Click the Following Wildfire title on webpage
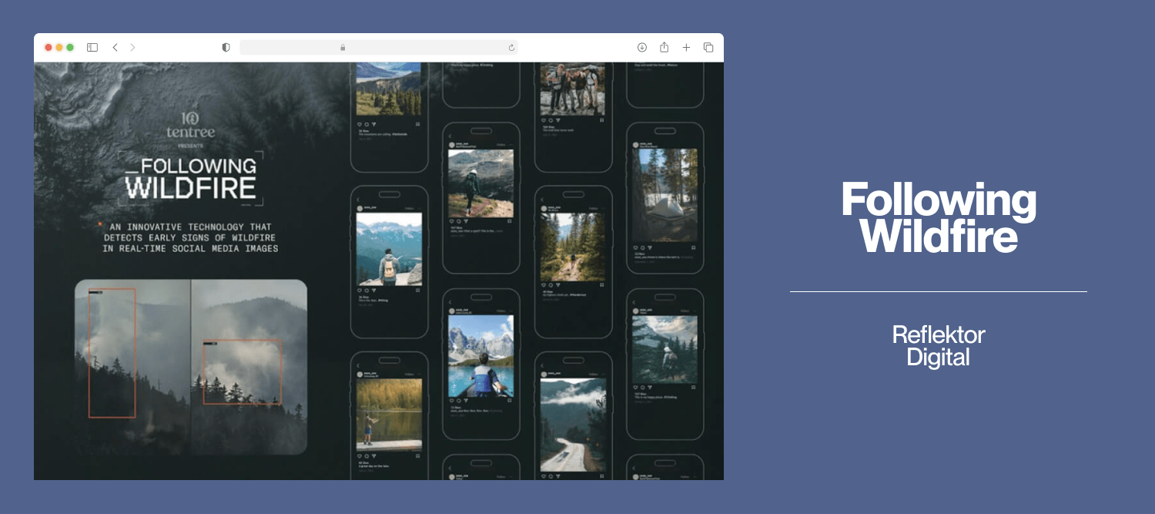 pos(191,177)
